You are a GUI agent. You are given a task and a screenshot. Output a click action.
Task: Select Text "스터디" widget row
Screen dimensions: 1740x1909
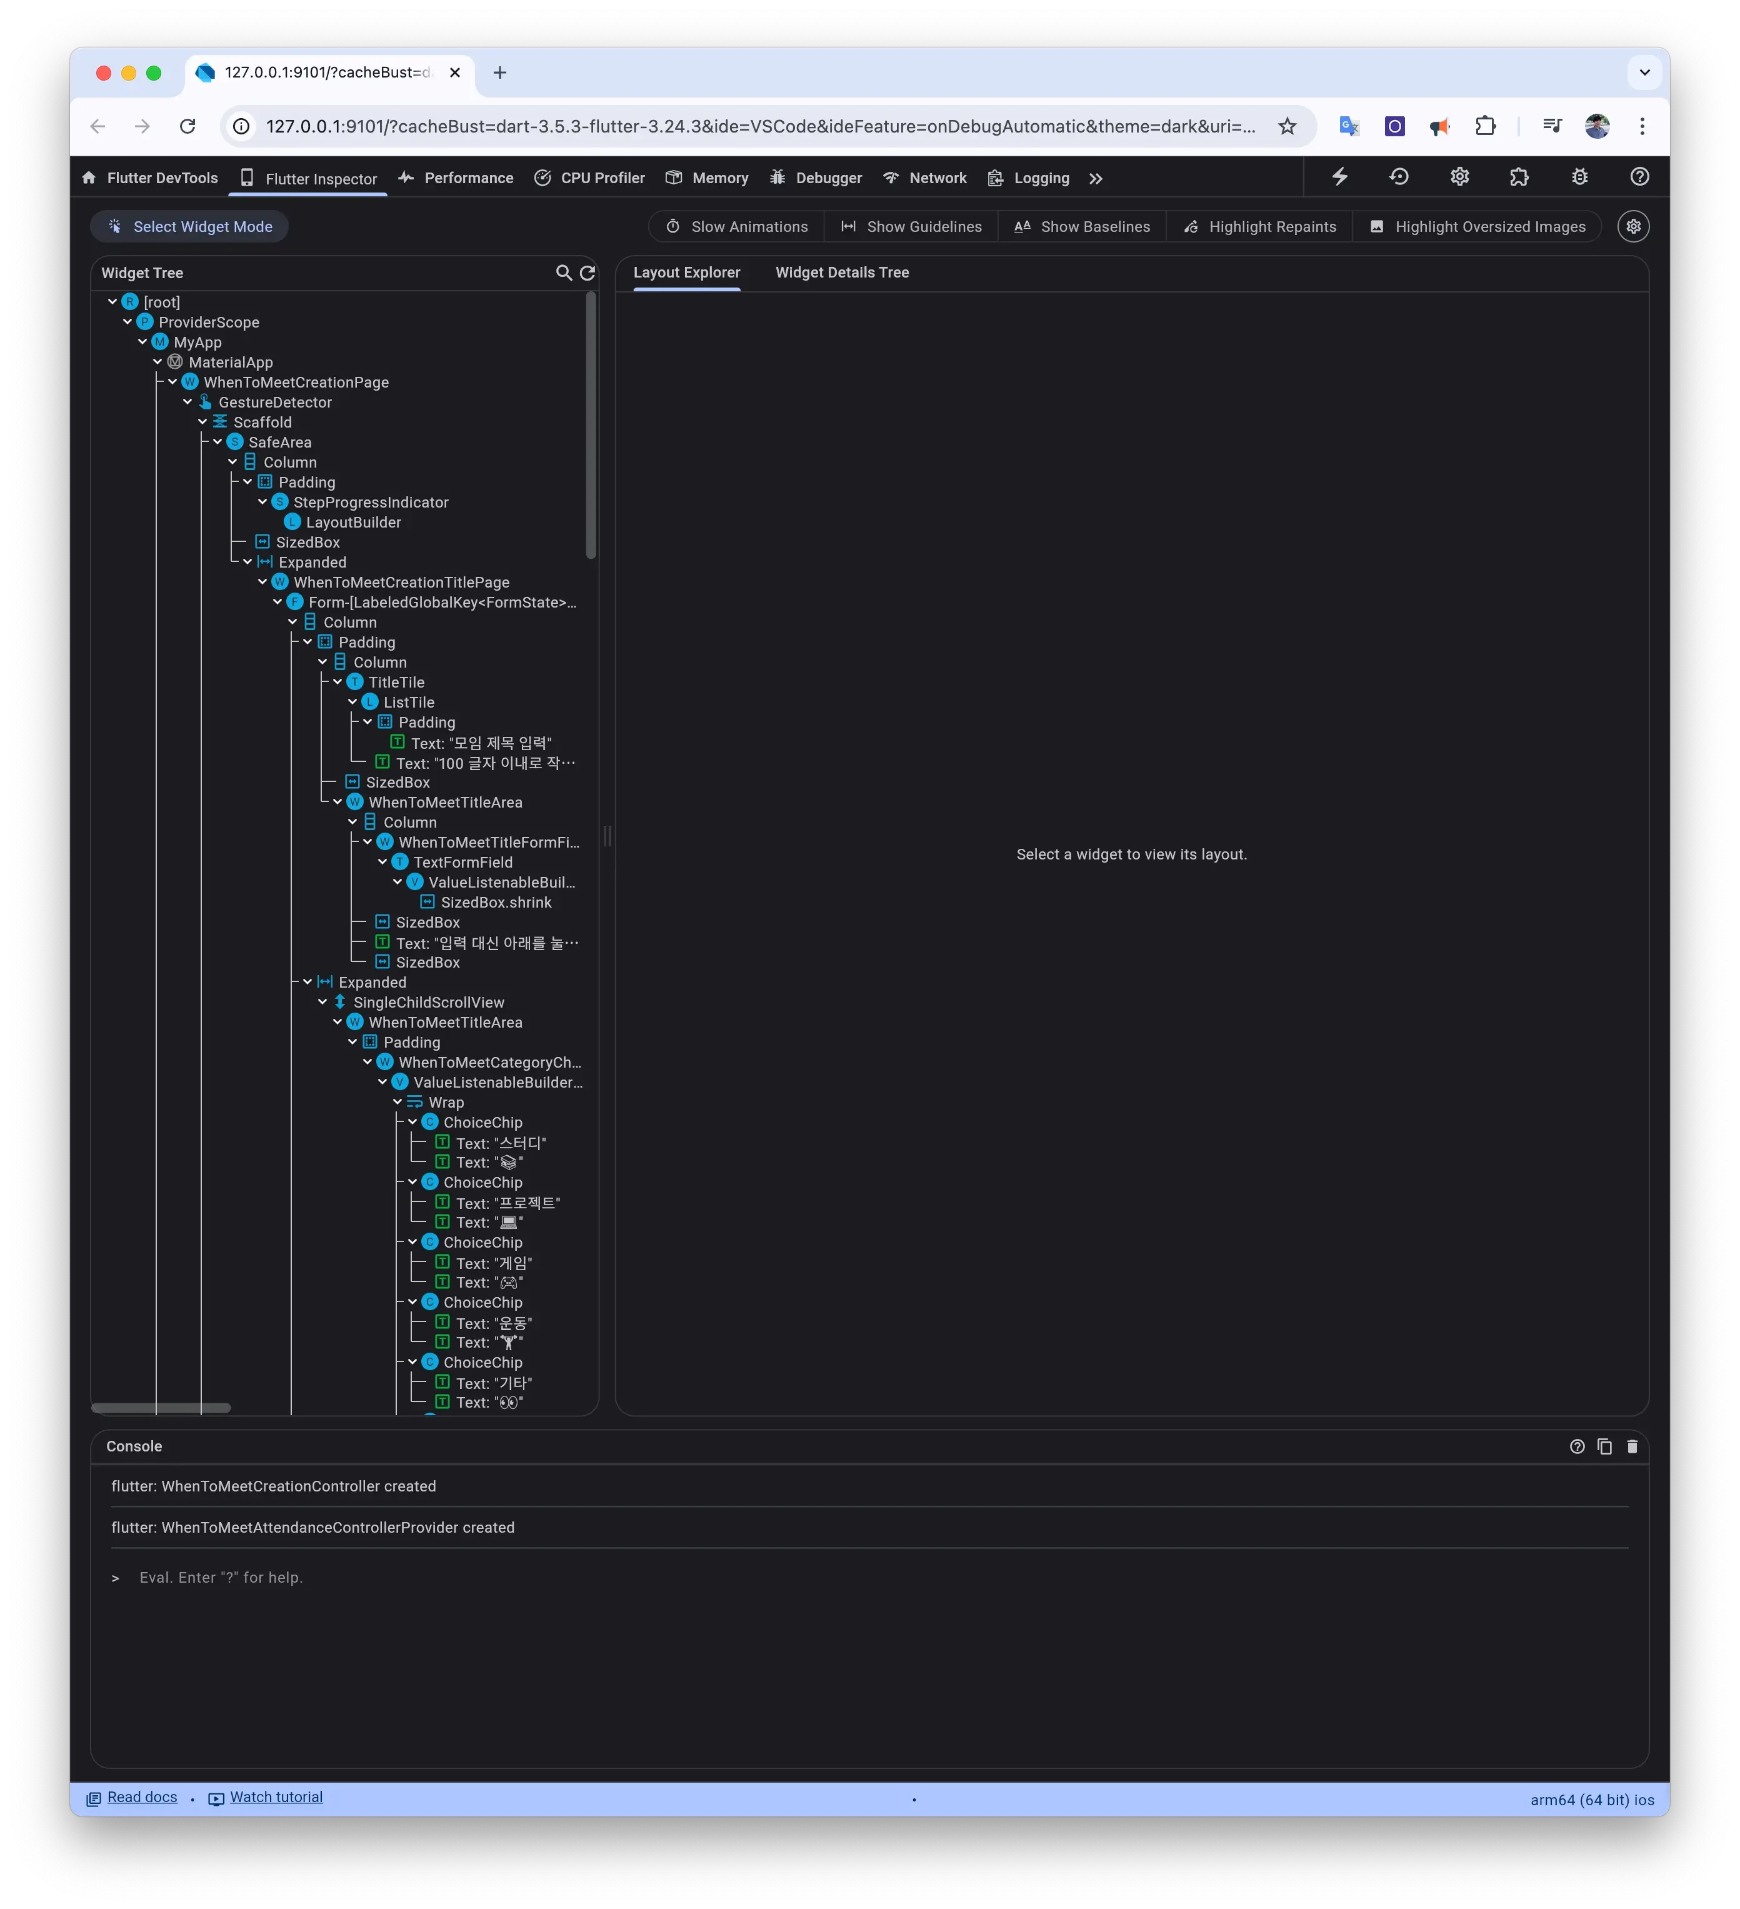501,1143
